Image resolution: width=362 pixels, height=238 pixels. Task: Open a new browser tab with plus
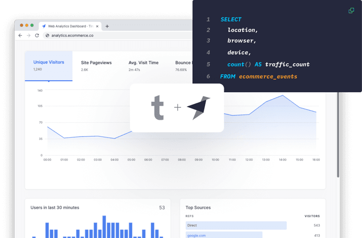click(107, 27)
